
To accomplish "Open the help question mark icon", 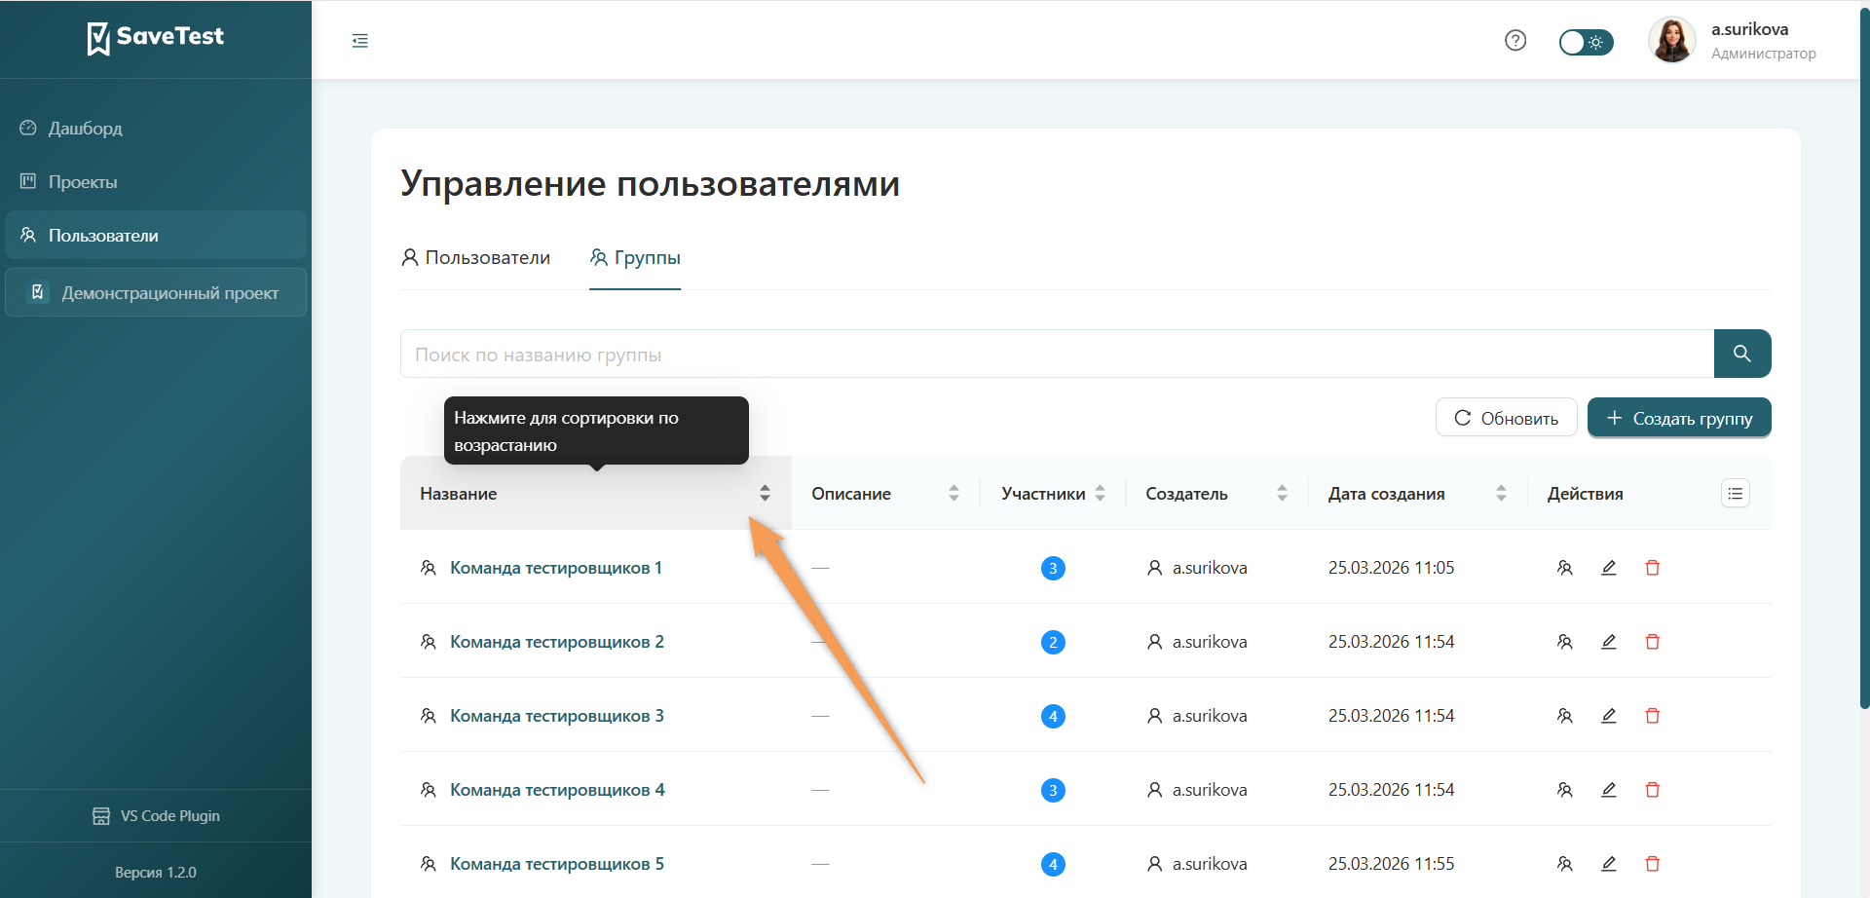I will click(x=1515, y=40).
